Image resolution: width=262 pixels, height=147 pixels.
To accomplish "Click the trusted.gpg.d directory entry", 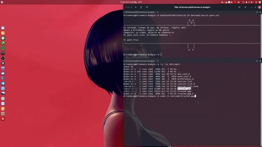I will coord(185,94).
